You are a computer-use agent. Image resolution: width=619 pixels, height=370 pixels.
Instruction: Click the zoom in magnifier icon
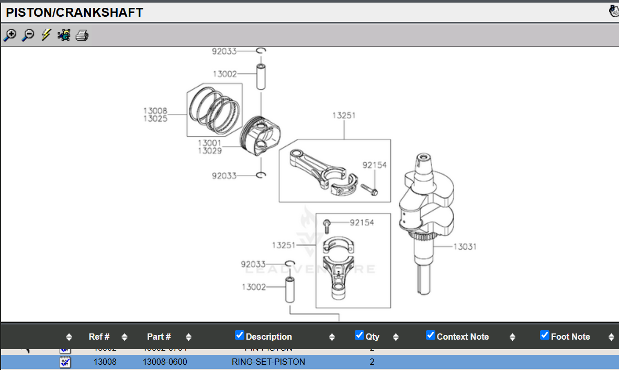click(x=10, y=35)
